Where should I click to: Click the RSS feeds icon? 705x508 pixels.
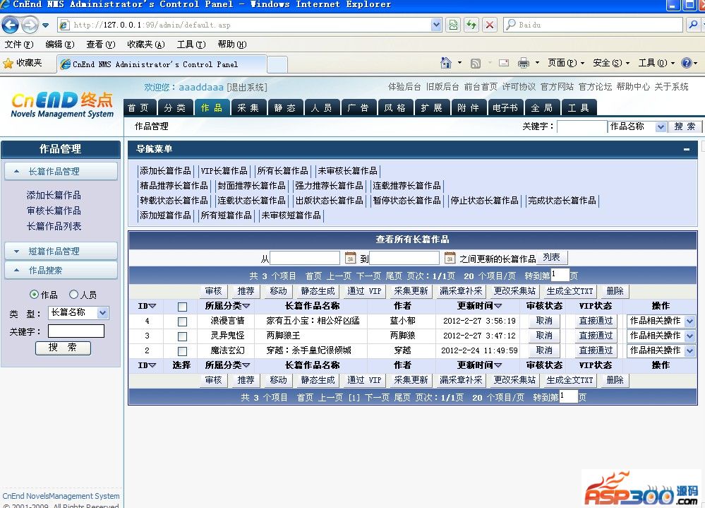[x=475, y=64]
